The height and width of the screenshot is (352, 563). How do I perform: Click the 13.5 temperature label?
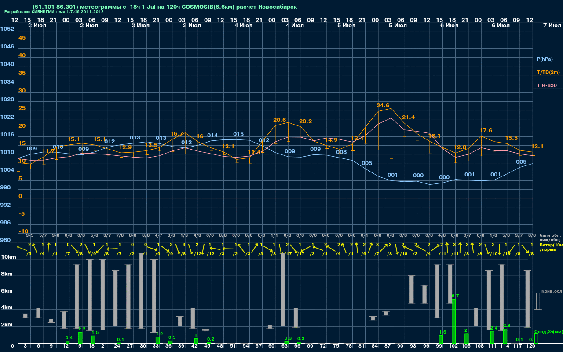[x=151, y=145]
